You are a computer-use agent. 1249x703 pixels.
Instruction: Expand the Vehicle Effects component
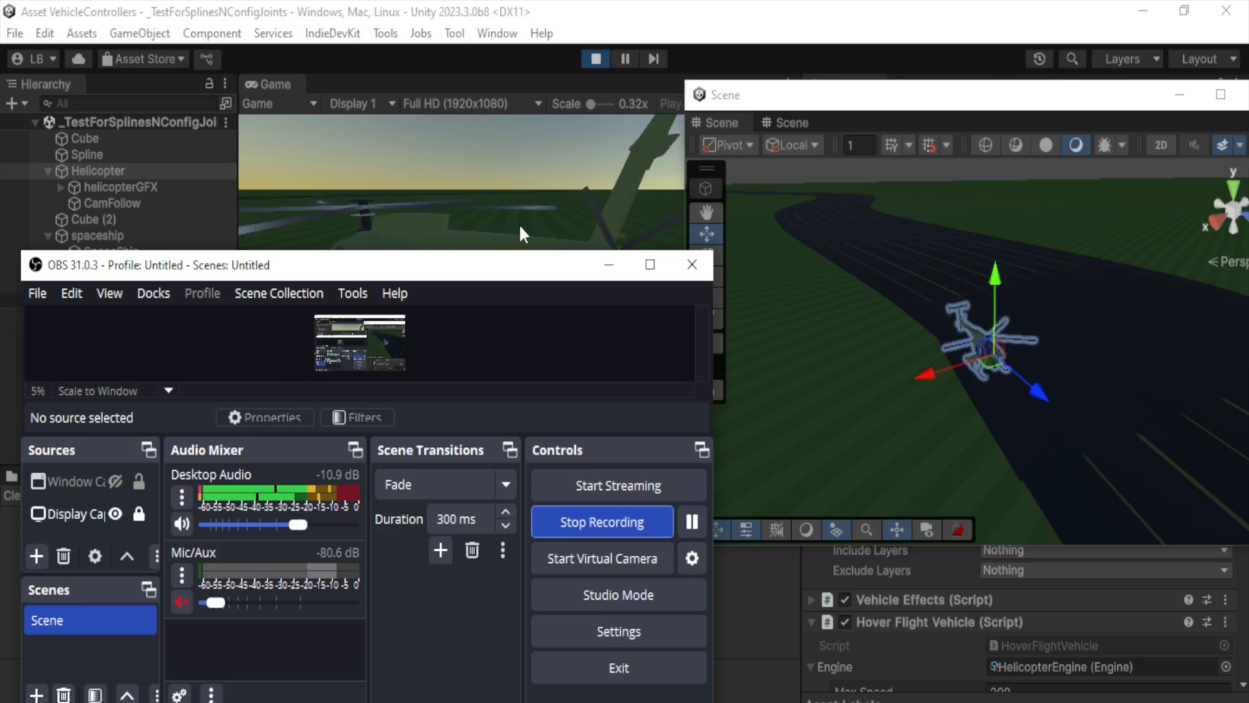point(811,600)
